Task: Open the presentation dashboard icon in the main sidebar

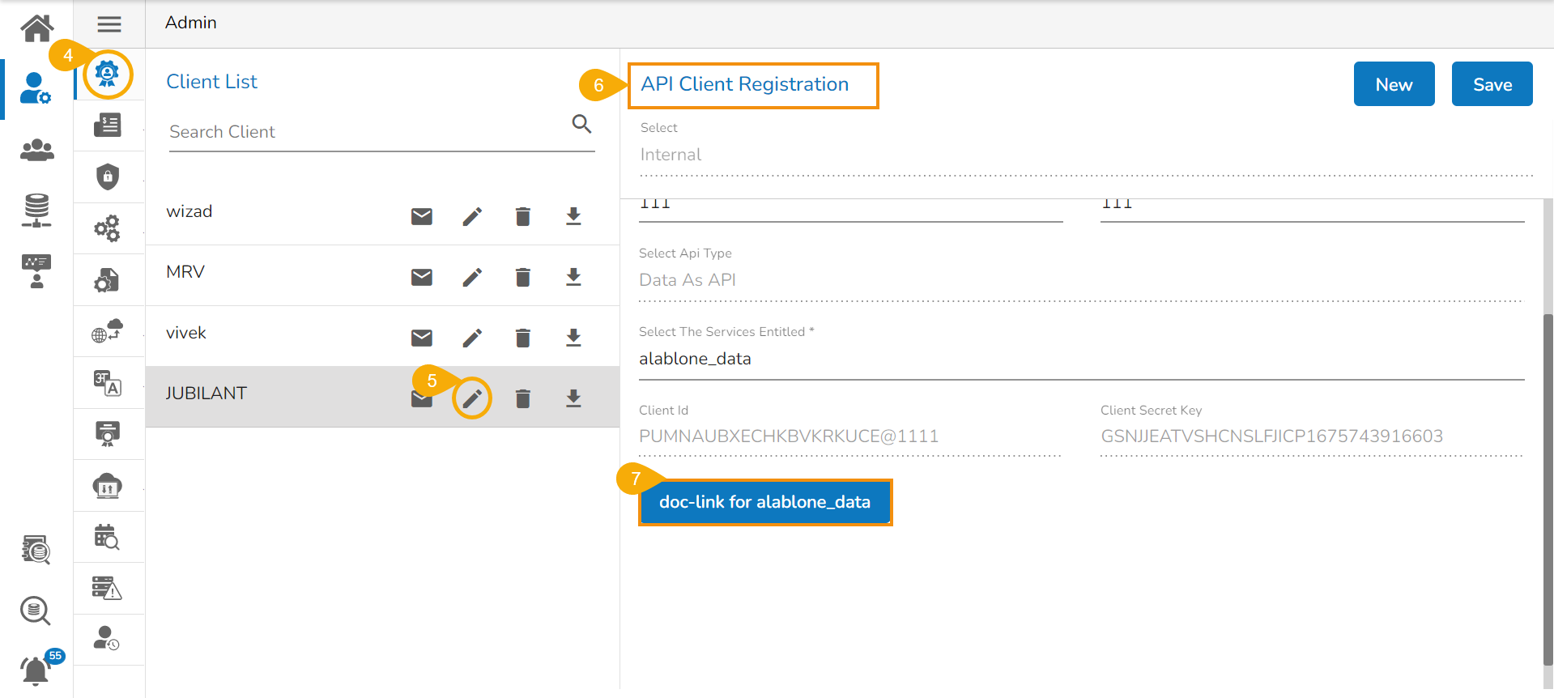Action: pos(36,271)
